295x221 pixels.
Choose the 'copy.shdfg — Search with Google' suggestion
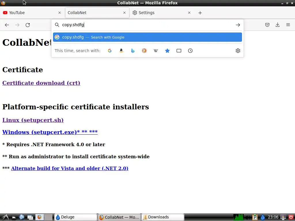coord(147,37)
